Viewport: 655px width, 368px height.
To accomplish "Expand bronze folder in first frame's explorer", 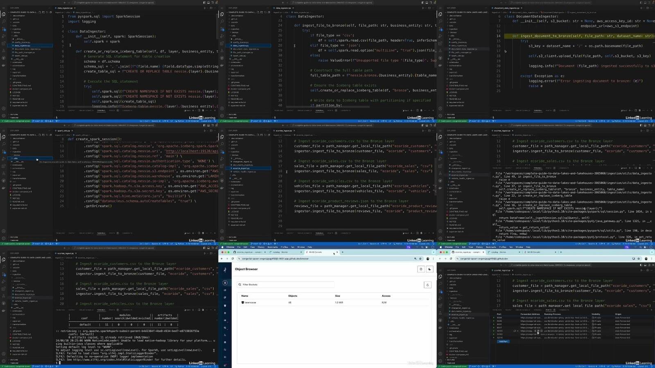I will point(16,32).
